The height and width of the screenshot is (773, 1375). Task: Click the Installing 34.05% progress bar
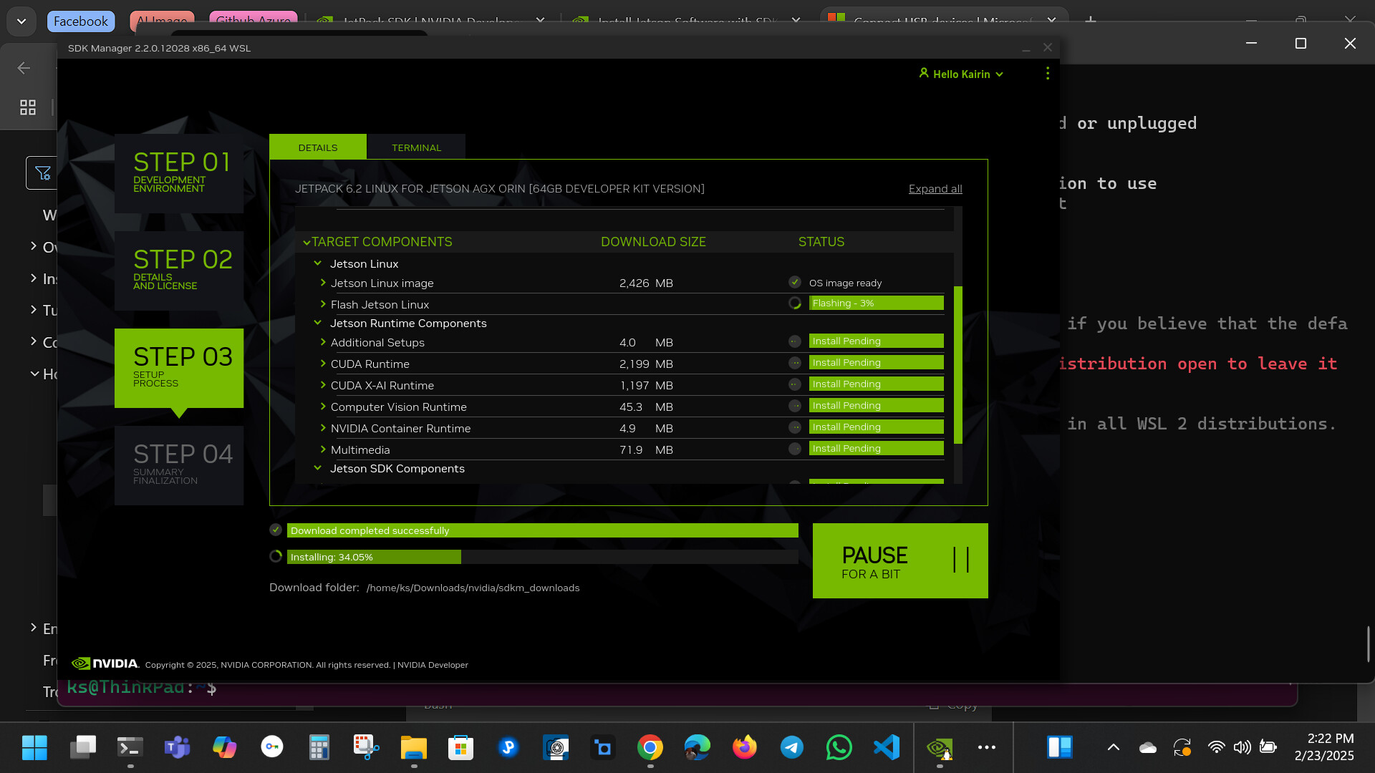pyautogui.click(x=542, y=557)
